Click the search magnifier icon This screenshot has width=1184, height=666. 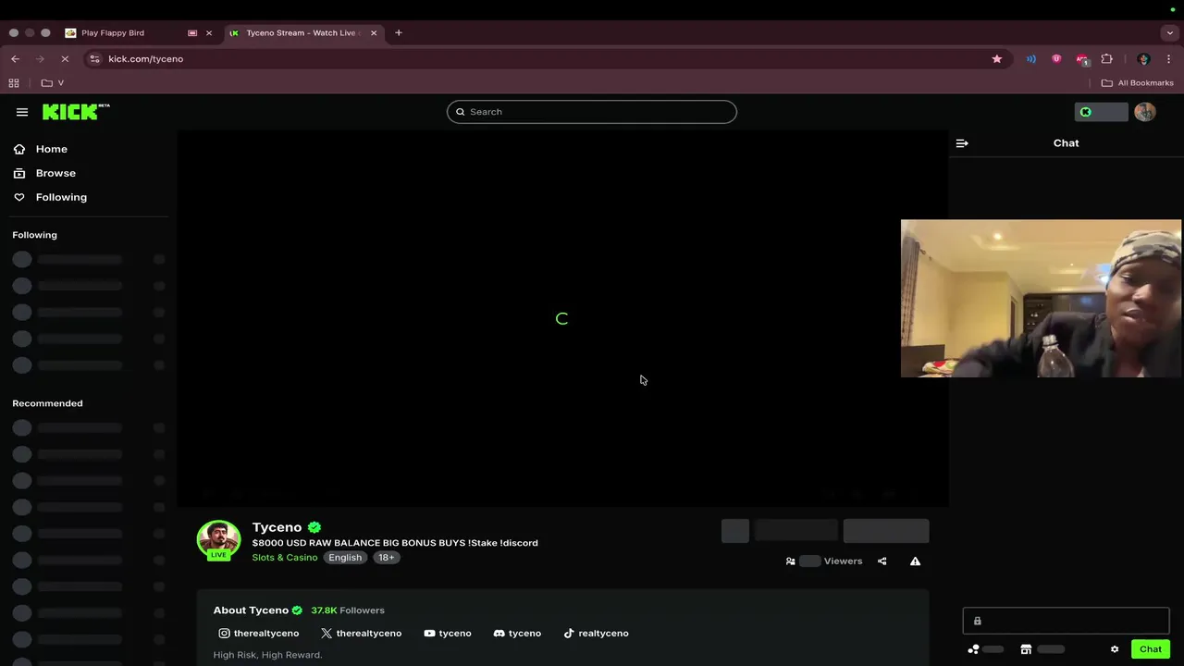point(460,112)
